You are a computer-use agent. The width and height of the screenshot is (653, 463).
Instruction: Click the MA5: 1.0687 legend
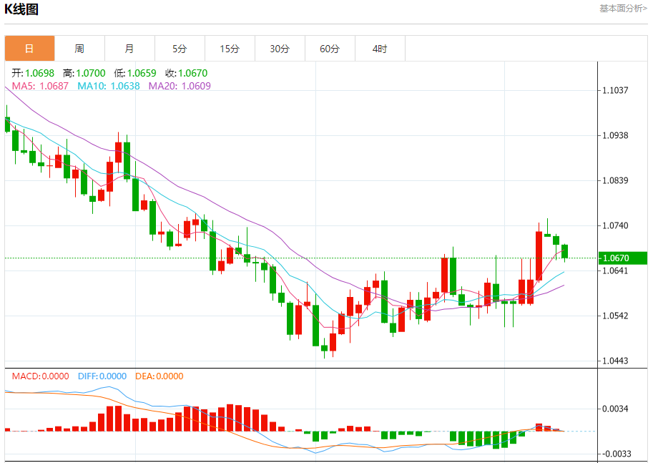[x=40, y=86]
